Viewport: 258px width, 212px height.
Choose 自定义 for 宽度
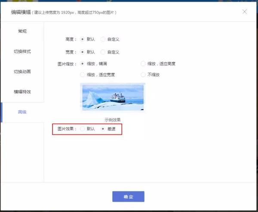(x=103, y=52)
